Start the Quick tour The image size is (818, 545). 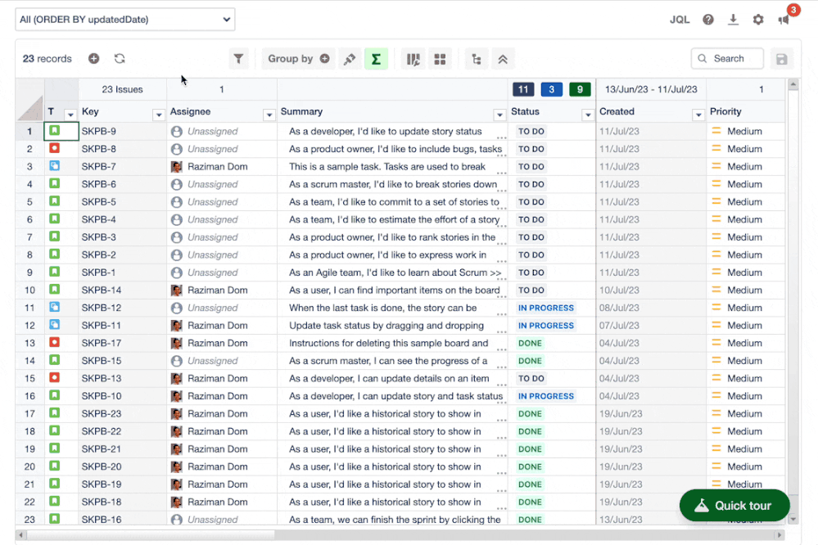click(734, 506)
